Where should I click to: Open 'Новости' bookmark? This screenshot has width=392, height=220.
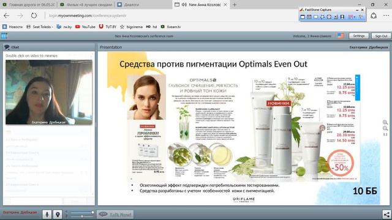point(12,27)
